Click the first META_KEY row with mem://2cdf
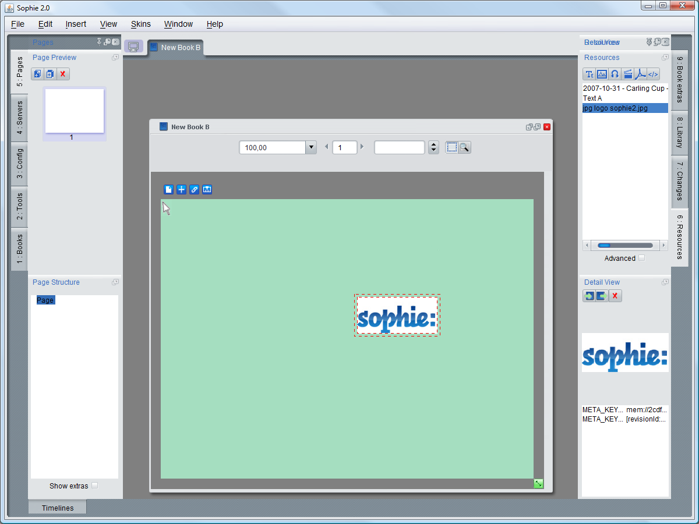Viewport: 699px width, 524px height. pyautogui.click(x=625, y=410)
